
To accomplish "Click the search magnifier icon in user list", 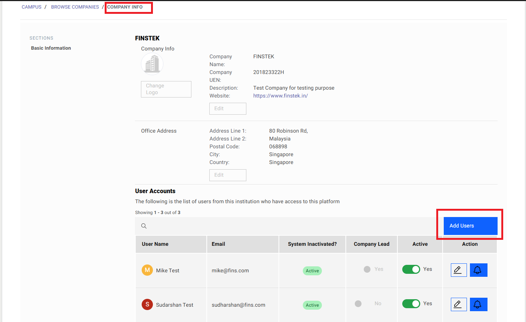I will tap(144, 226).
